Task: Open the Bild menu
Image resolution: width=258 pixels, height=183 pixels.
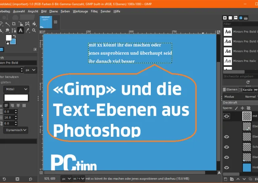Action: point(44,11)
